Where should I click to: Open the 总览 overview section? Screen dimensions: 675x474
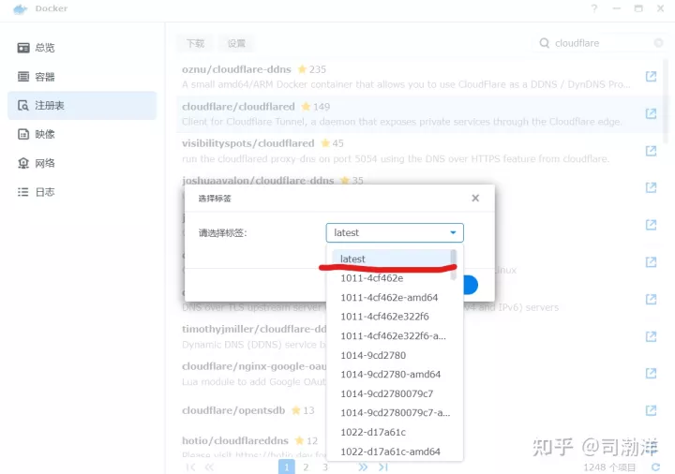click(x=82, y=48)
